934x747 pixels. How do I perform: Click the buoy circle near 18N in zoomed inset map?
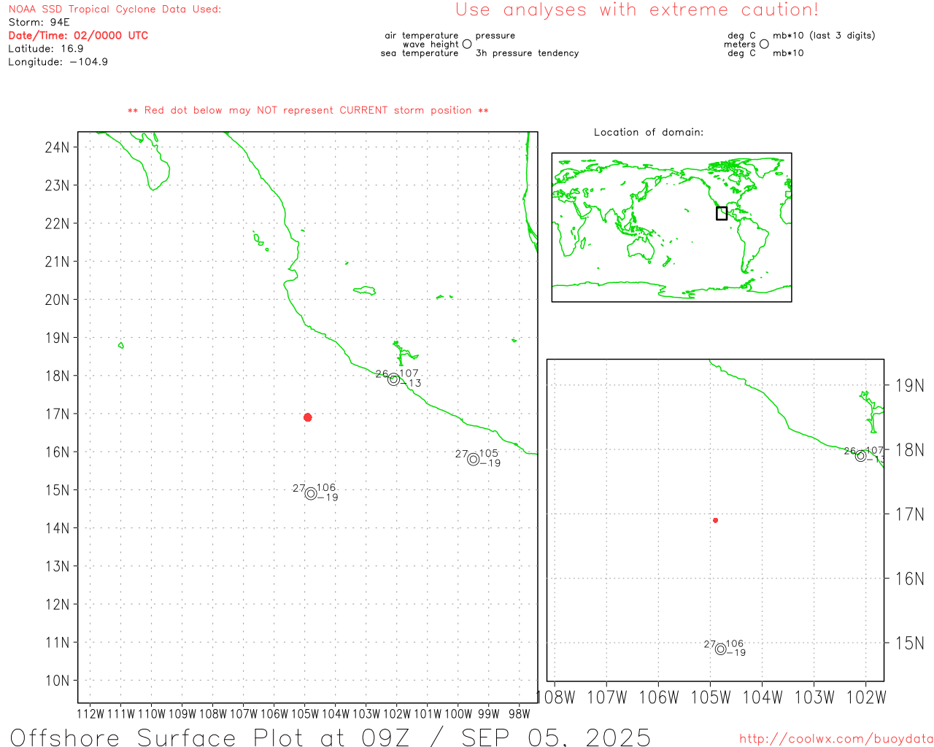click(860, 456)
